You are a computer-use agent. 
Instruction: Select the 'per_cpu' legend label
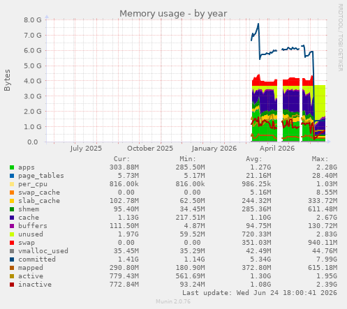(x=33, y=184)
